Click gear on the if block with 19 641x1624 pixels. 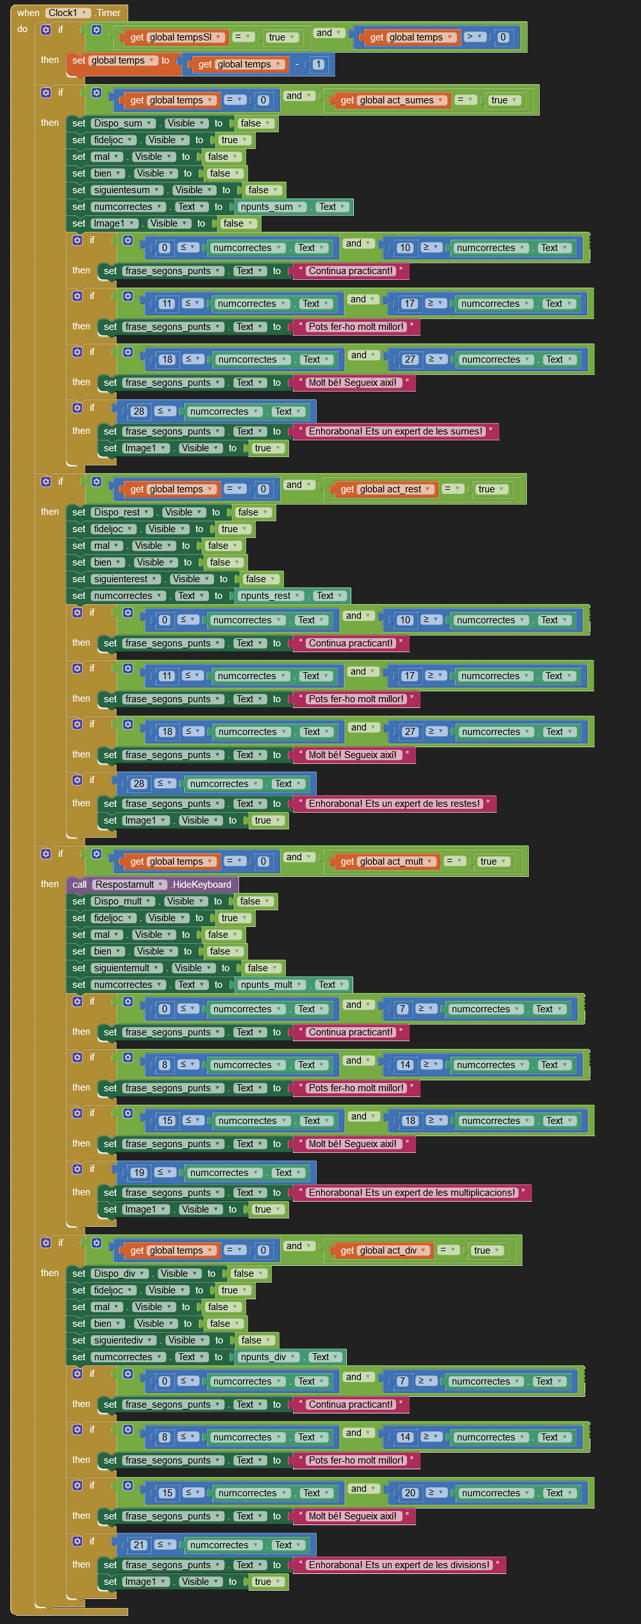tap(77, 1168)
